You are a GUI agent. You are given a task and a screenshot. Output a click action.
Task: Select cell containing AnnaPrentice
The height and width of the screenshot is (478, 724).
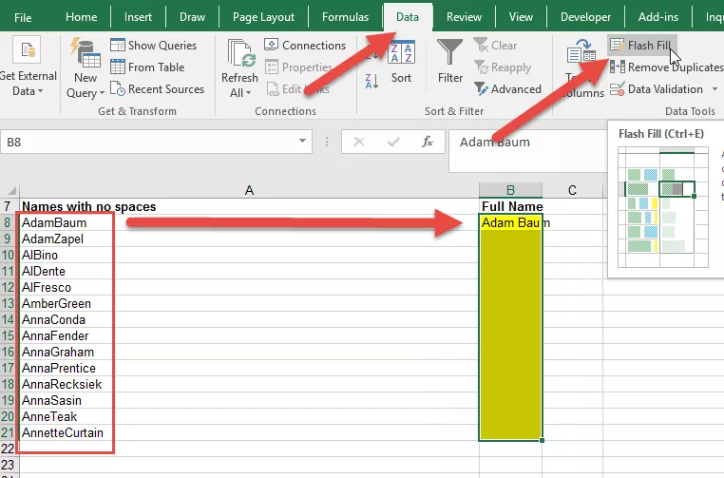tap(249, 368)
